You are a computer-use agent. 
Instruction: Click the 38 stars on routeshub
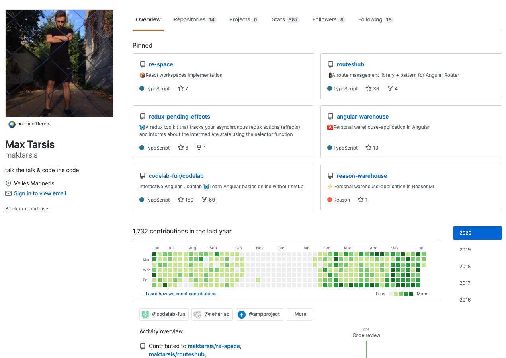(372, 88)
